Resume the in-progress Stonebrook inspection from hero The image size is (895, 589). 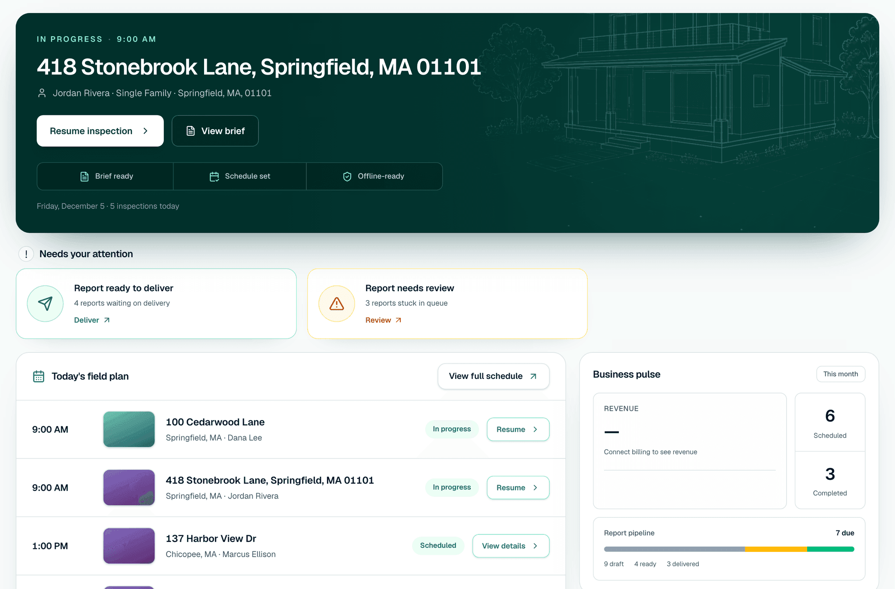coord(100,131)
